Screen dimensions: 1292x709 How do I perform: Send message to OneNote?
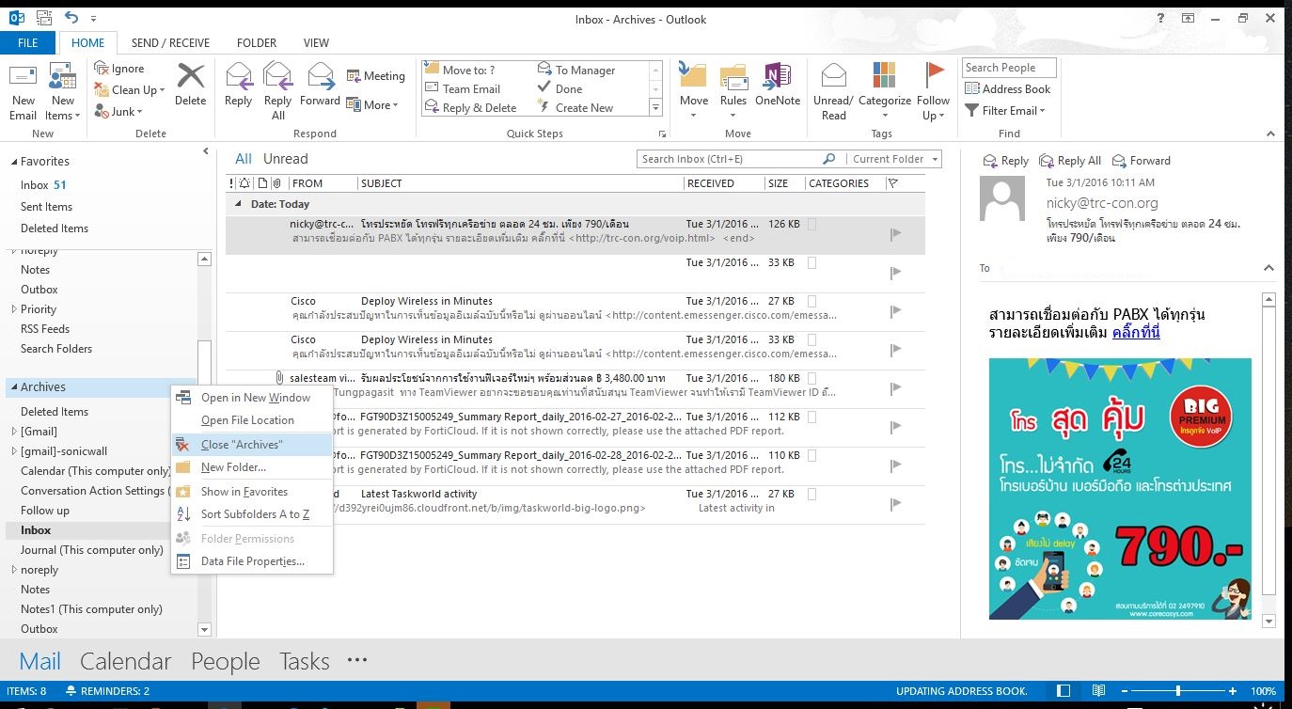(x=777, y=85)
